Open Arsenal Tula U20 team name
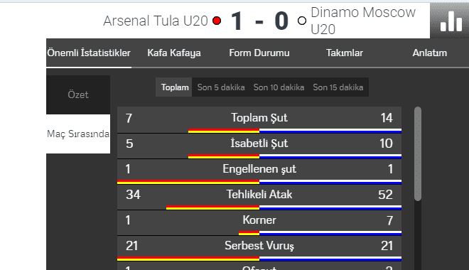This screenshot has width=469, height=270. coord(156,21)
